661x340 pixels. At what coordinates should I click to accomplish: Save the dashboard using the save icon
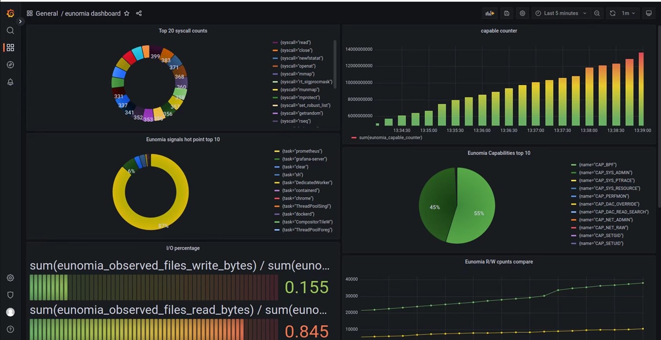coord(506,13)
